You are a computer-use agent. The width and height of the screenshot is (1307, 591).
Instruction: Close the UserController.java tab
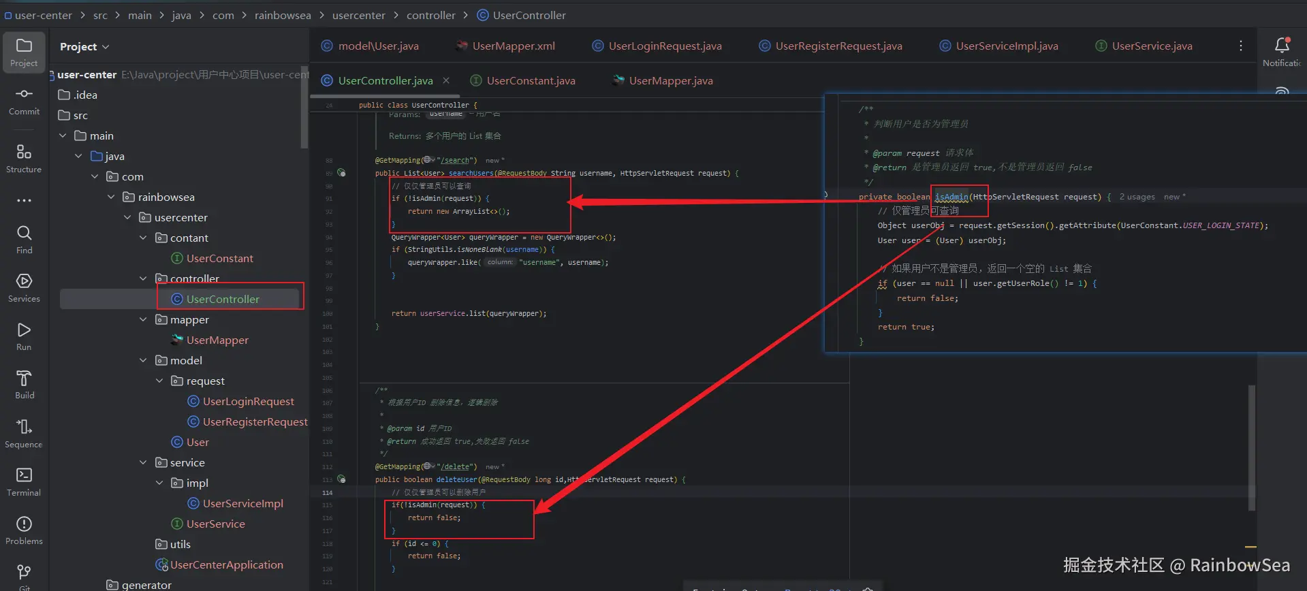[446, 80]
